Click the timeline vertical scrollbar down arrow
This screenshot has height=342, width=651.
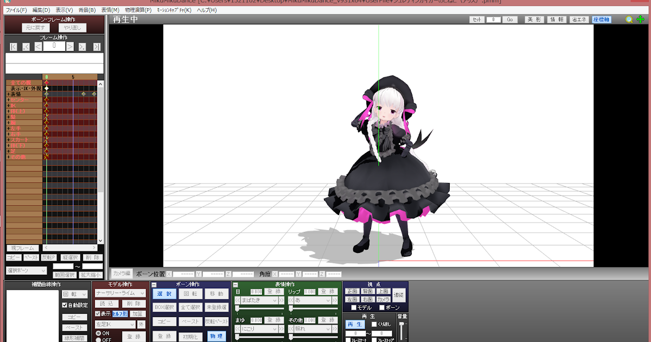coord(100,240)
